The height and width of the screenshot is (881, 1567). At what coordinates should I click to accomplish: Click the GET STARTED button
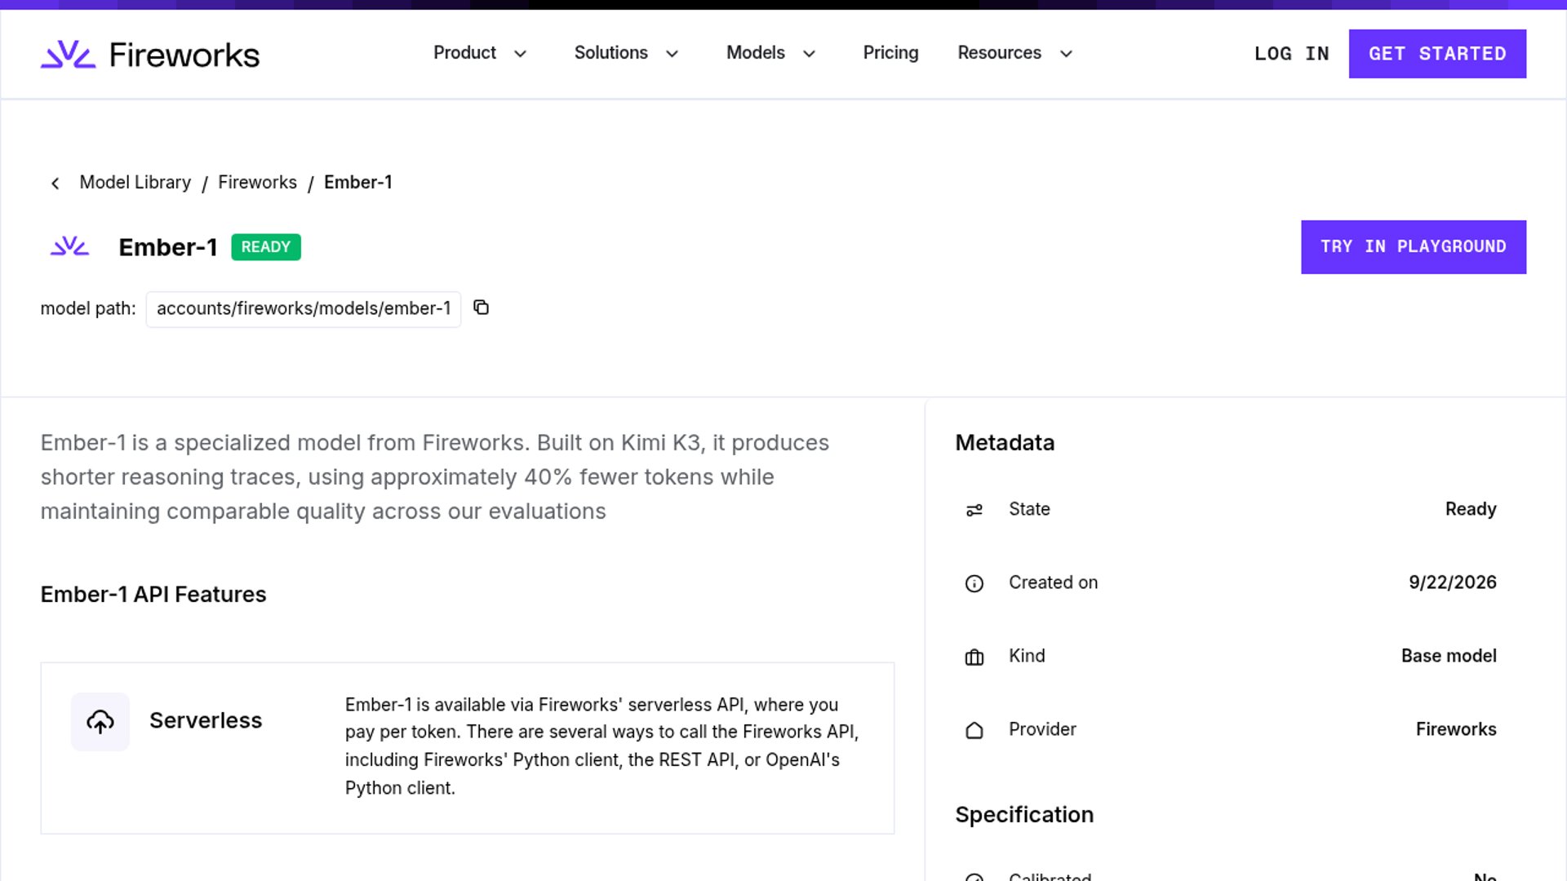(1437, 54)
